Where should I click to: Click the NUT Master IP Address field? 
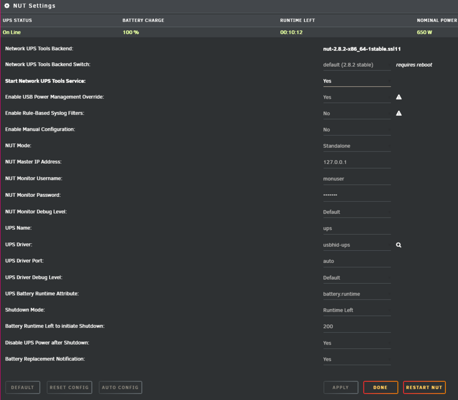356,162
